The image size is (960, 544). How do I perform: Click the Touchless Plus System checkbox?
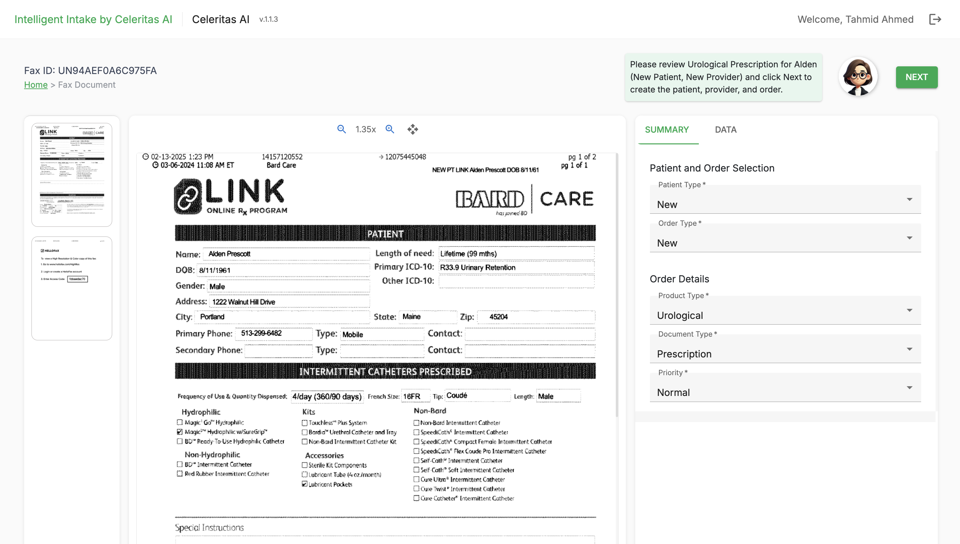305,423
